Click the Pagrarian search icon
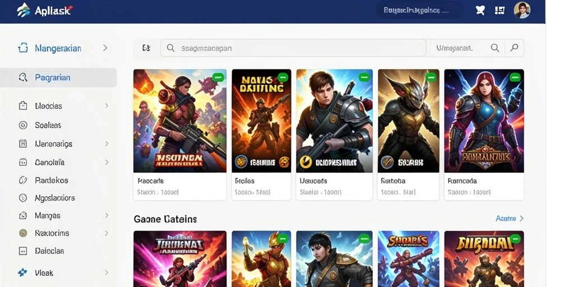 (23, 77)
